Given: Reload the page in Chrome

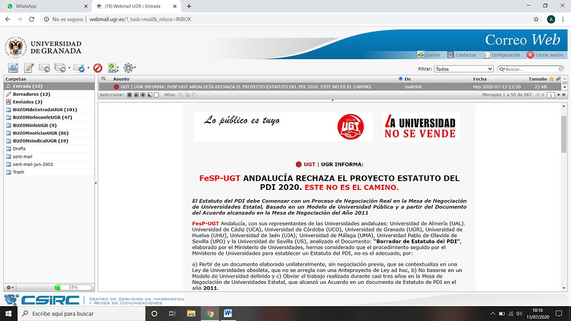Looking at the screenshot, I should (31, 19).
